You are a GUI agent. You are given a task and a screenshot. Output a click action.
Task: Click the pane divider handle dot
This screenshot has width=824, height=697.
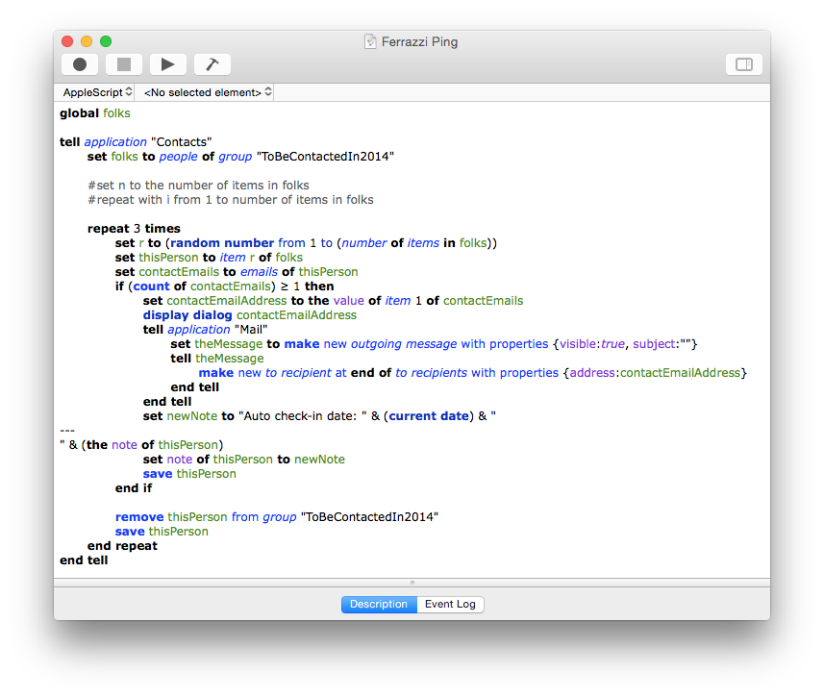[x=412, y=582]
